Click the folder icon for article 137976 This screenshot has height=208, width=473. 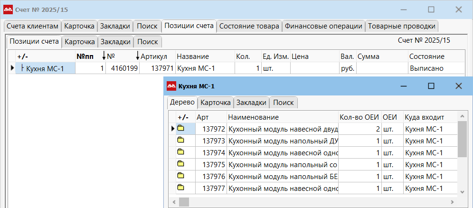tap(180, 176)
